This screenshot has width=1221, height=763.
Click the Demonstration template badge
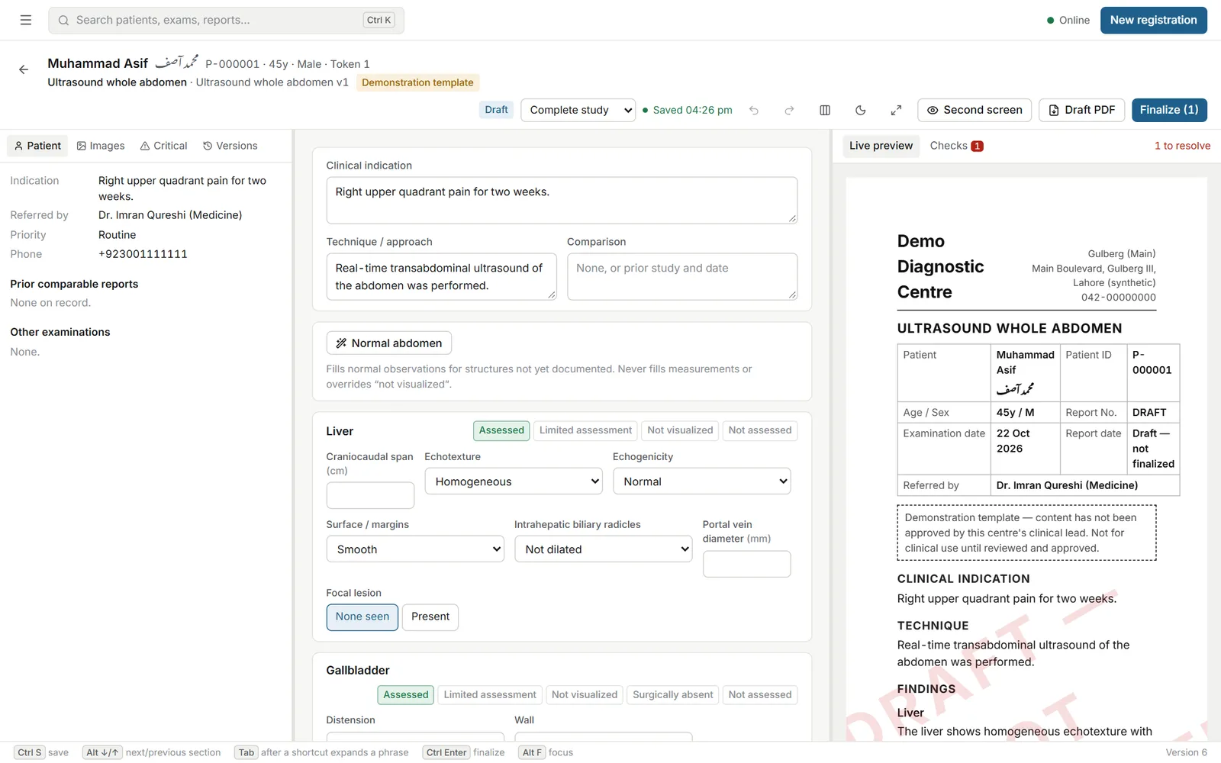417,82
